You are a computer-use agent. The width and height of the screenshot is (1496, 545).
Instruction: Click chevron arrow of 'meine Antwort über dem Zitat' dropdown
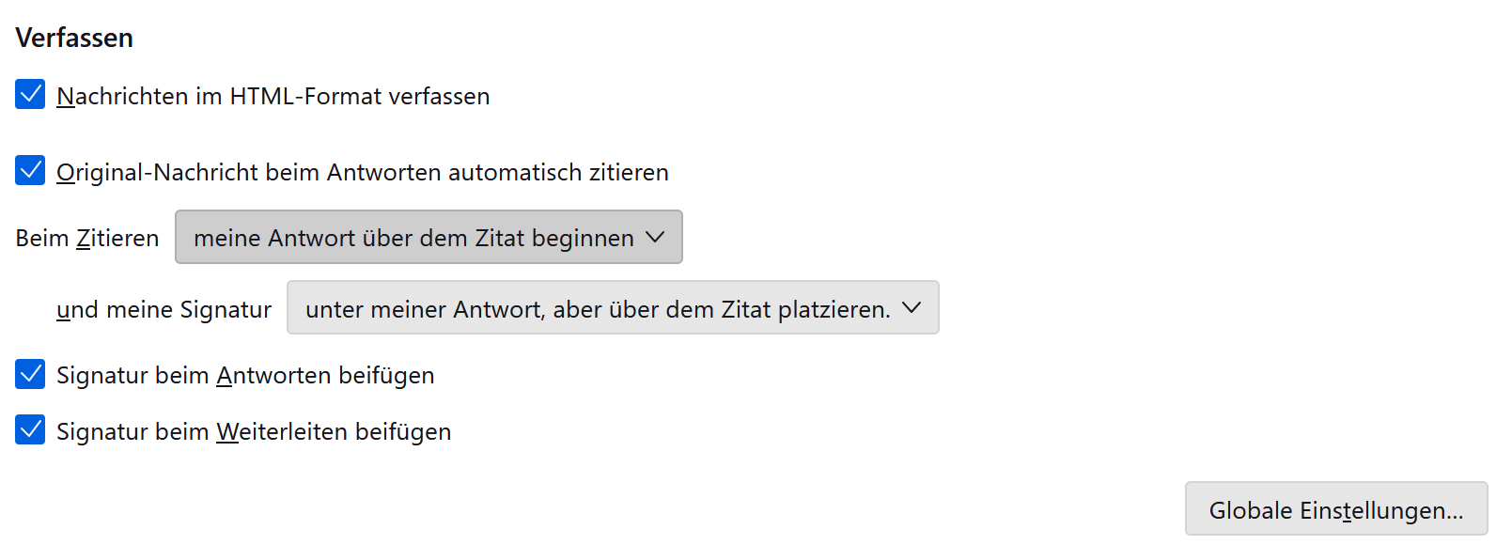click(x=655, y=238)
